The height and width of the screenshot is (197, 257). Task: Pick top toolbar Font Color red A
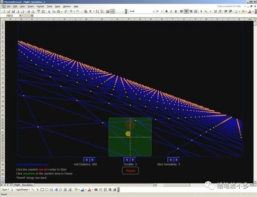coord(250,11)
